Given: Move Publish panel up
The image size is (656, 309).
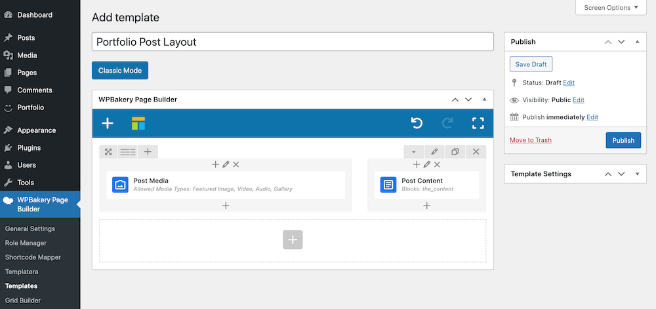Looking at the screenshot, I should coord(608,42).
